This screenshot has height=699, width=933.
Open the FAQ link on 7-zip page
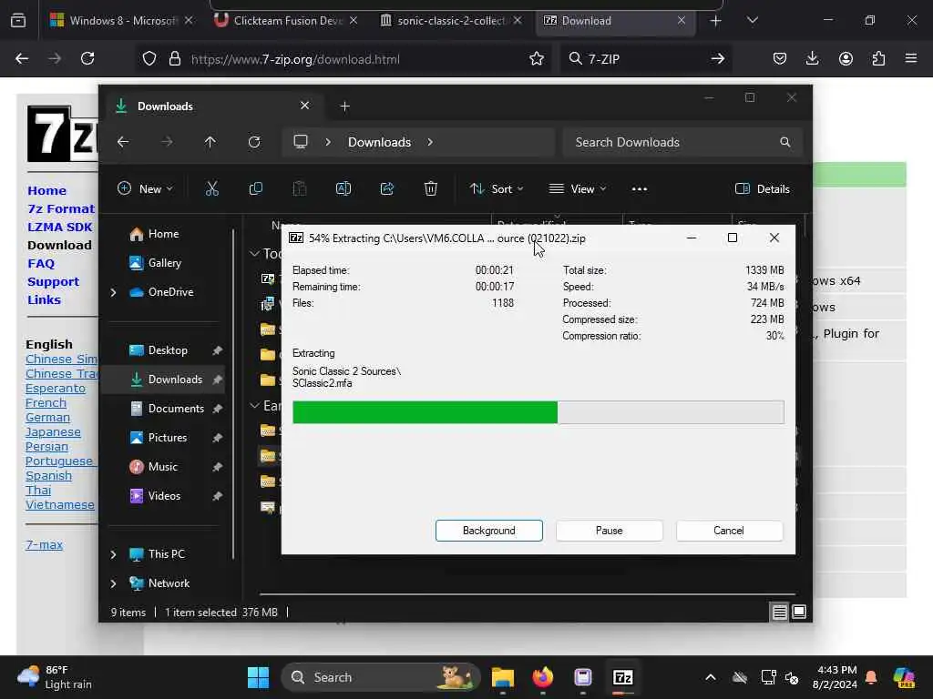click(40, 263)
